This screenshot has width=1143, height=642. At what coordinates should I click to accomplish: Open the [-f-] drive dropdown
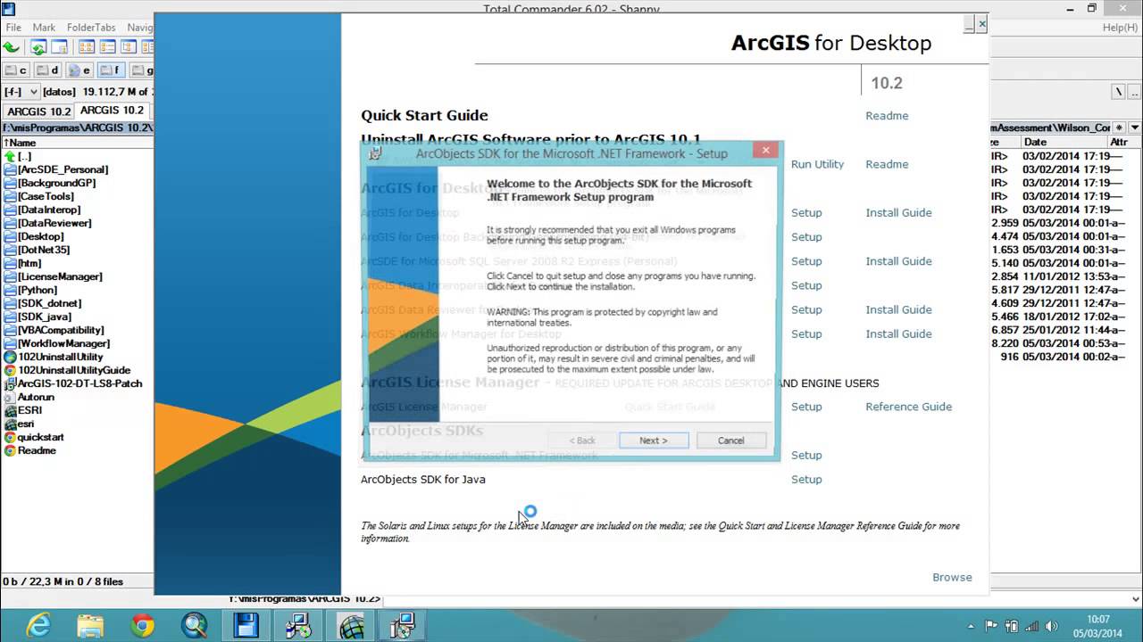(21, 92)
